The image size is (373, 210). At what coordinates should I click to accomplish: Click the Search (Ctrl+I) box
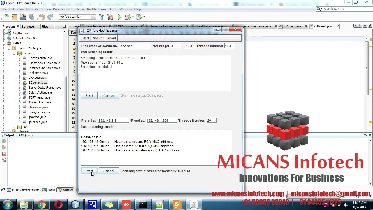click(x=345, y=9)
